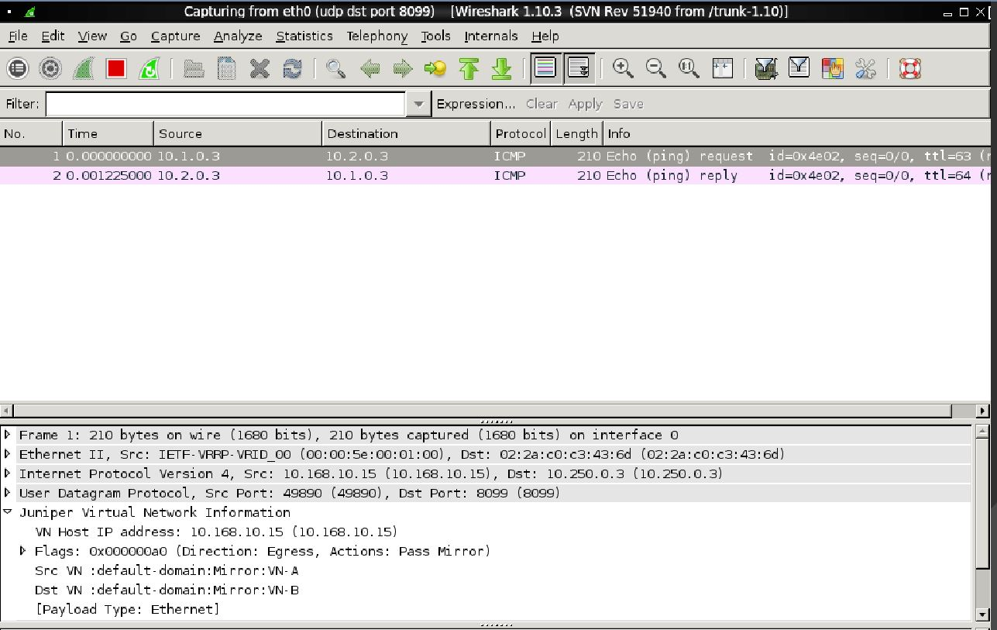Collapse Juniper Virtual Network Information node
997x630 pixels.
coord(8,512)
